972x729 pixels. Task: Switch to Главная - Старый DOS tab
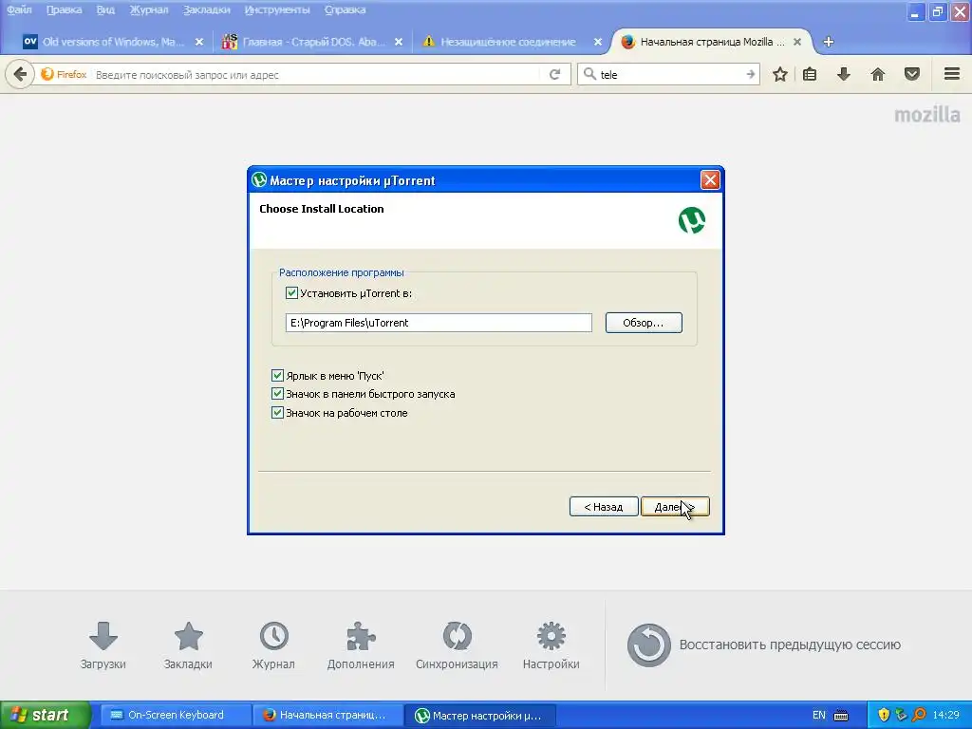[311, 42]
